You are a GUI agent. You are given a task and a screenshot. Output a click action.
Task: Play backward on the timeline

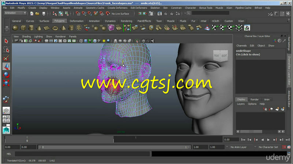pos(262,140)
